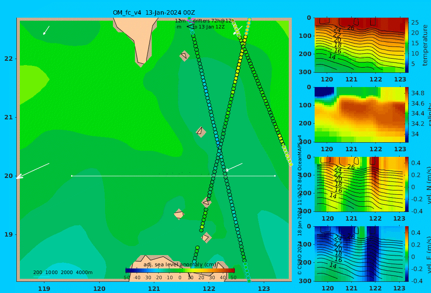The width and height of the screenshot is (431, 293).
Task: Click the small island near 19.35N 121.45E
Action: (179, 214)
